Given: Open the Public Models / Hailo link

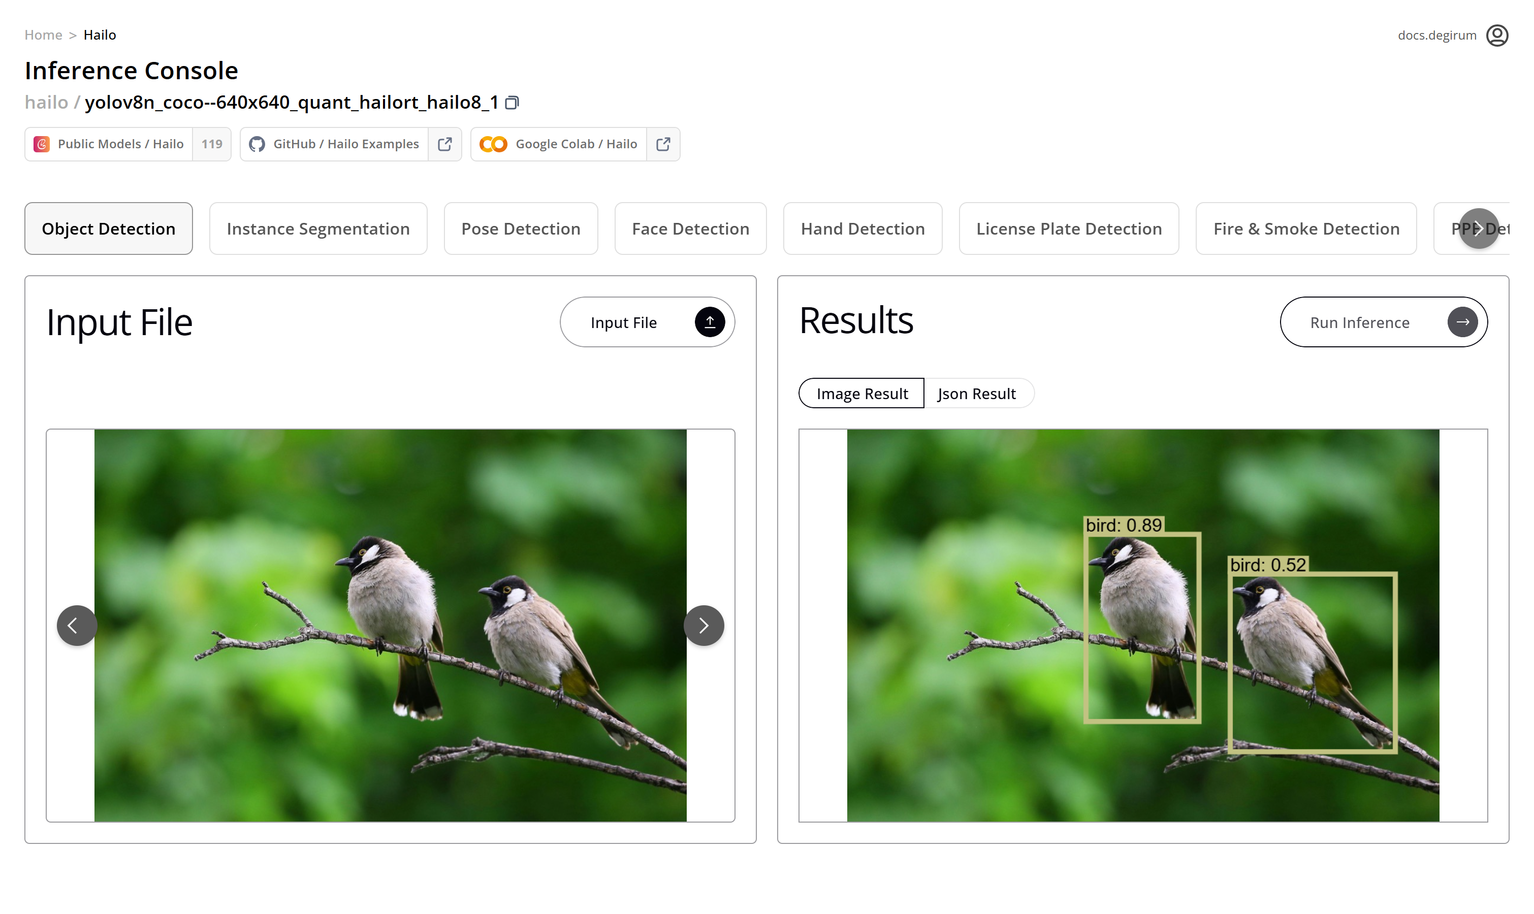Looking at the screenshot, I should (120, 144).
